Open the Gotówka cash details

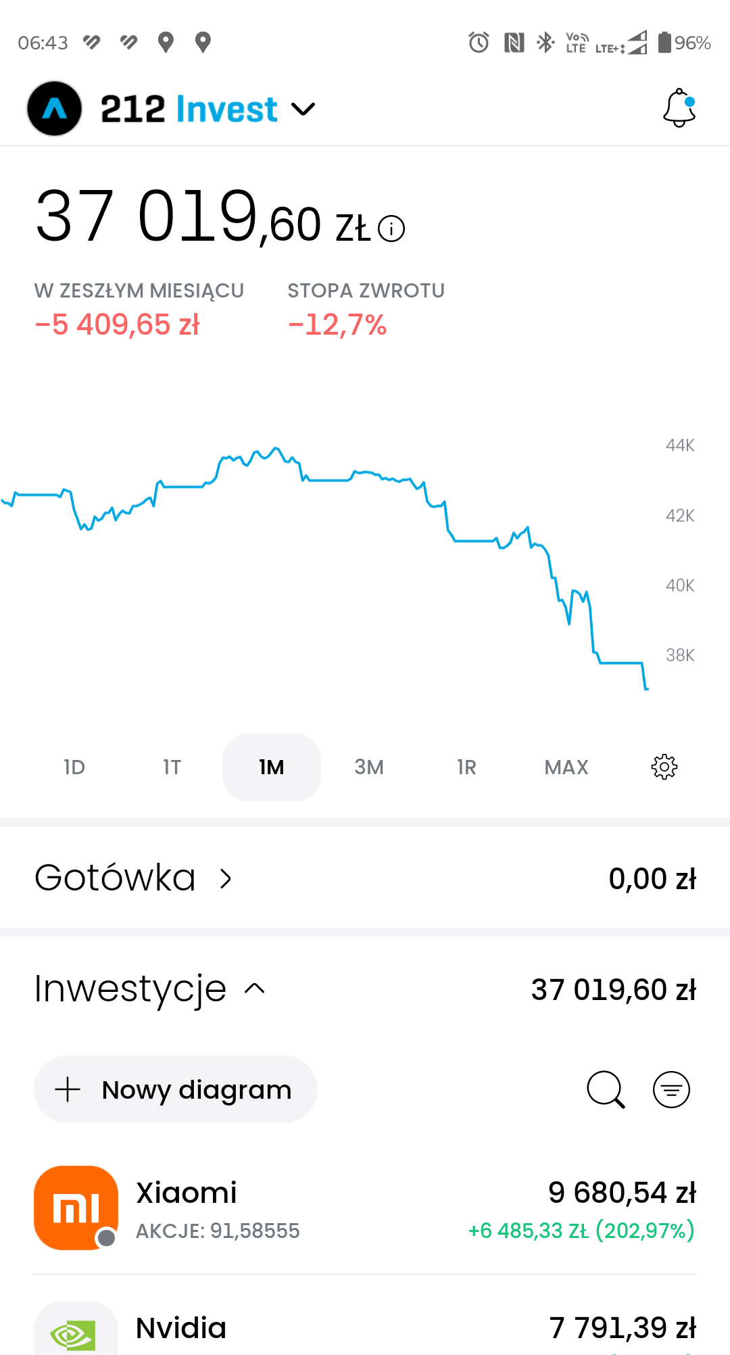coord(226,878)
